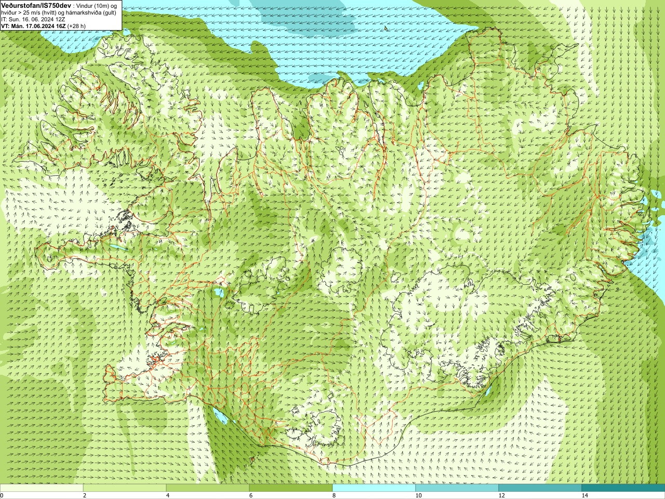This screenshot has width=665, height=499.
Task: Click the scale label "8"
Action: pos(334,495)
